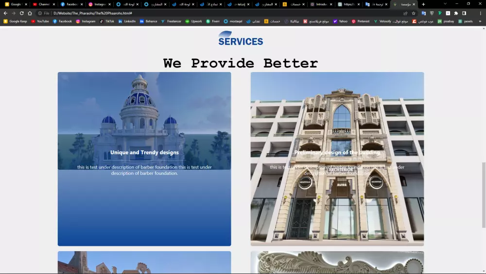Image resolution: width=486 pixels, height=274 pixels.
Task: Click the Unique and Trendy designs card
Action: pyautogui.click(x=144, y=159)
